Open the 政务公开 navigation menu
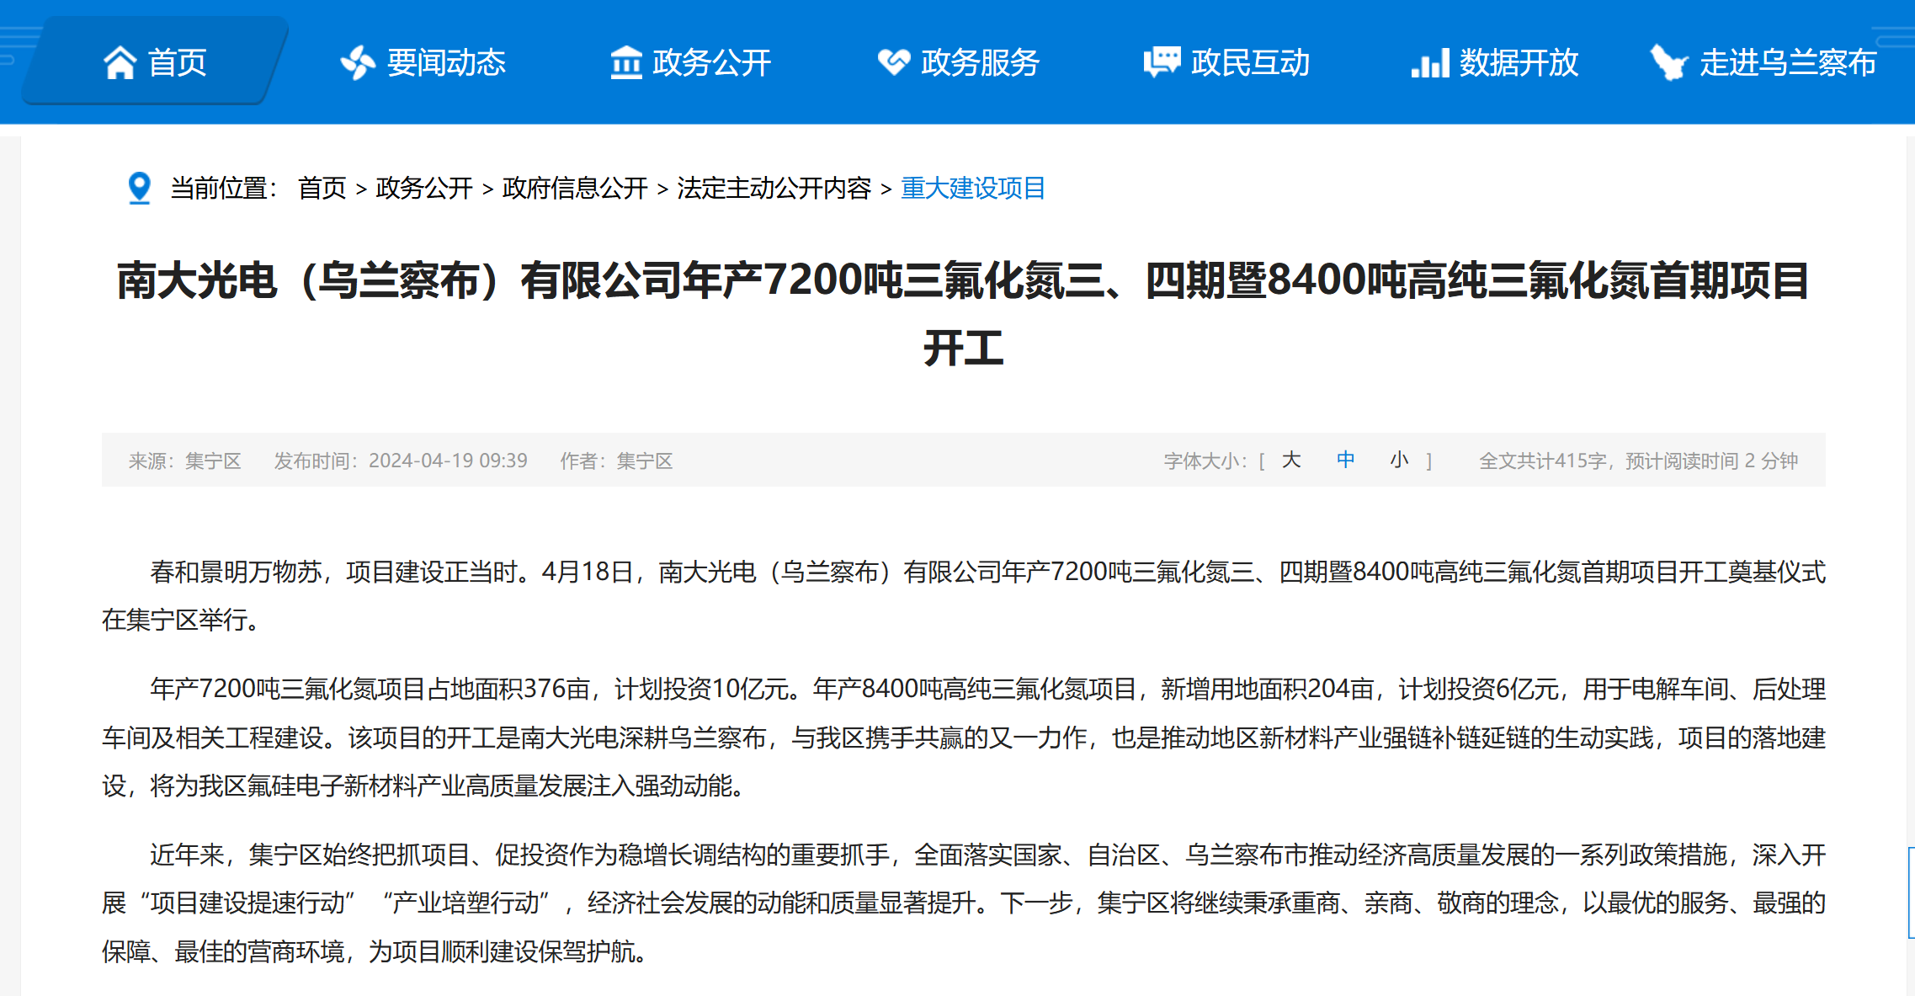 click(710, 62)
